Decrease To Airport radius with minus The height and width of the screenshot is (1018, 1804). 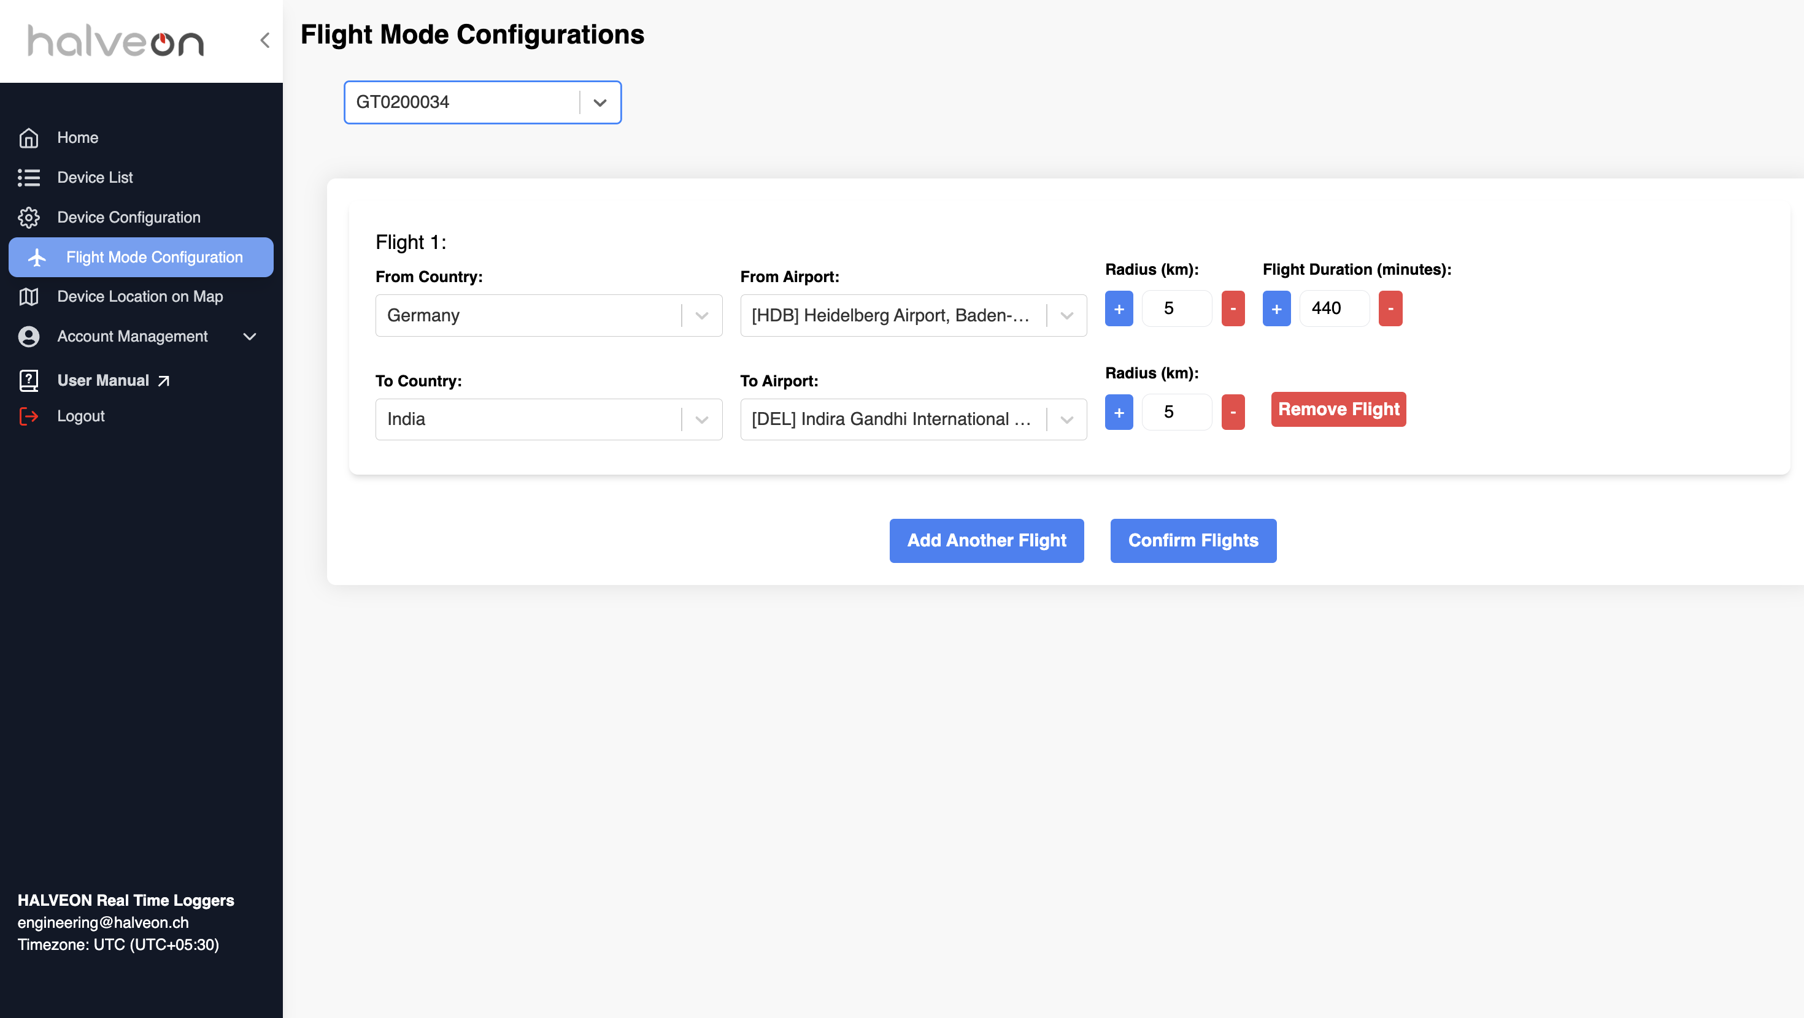tap(1233, 412)
